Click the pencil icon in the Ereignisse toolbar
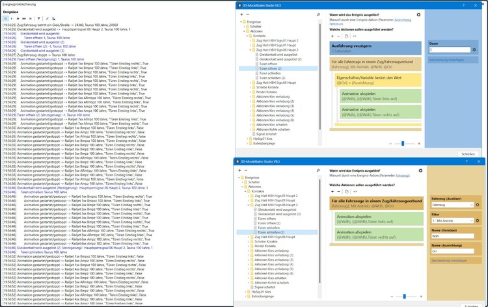Viewport: 488px width, 307px height. tap(47, 19)
